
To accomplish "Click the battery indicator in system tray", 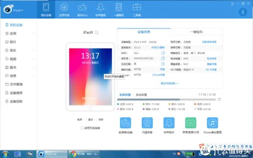I will (190, 154).
